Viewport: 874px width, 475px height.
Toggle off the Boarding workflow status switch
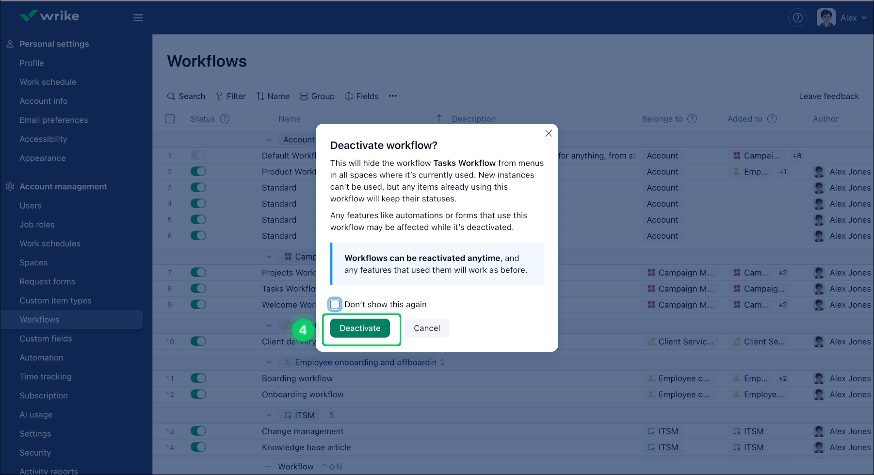(x=198, y=378)
